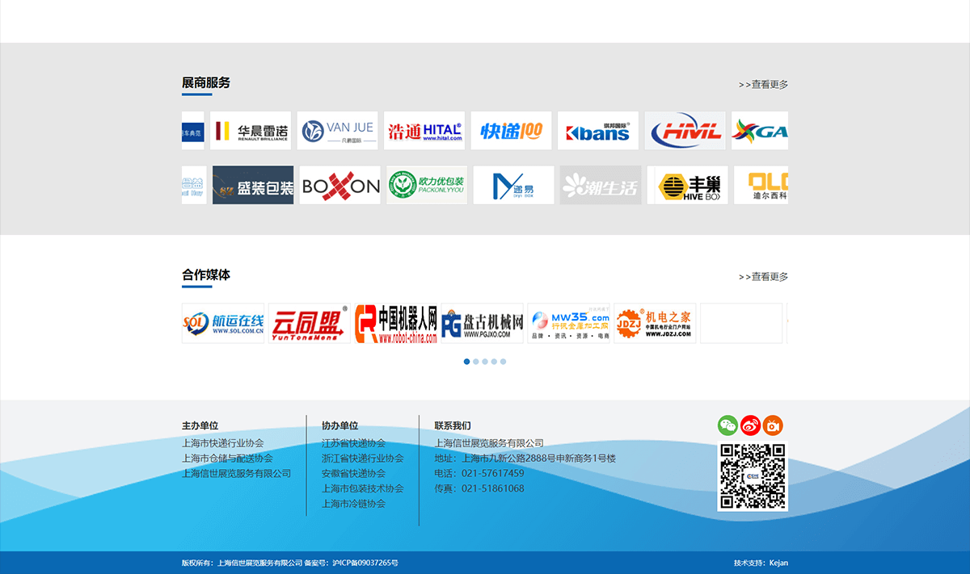The width and height of the screenshot is (970, 574).
Task: Open the 中国机器人网 media logo
Action: click(x=396, y=324)
